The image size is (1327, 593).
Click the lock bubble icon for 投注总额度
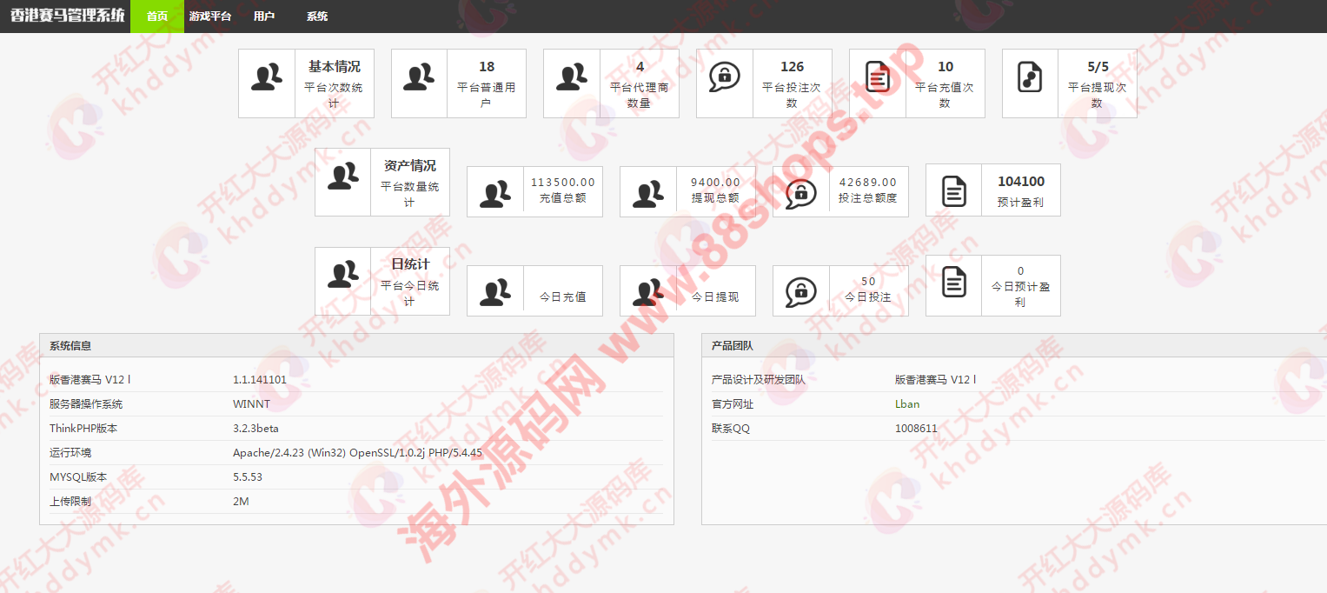tap(801, 192)
